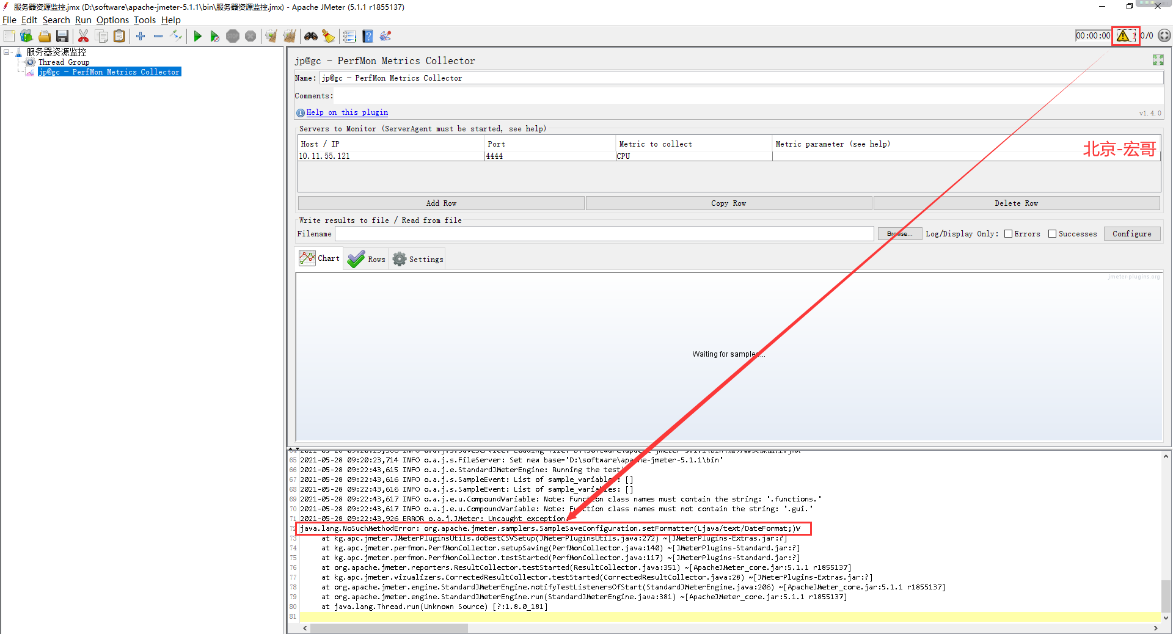Switch to the Rows tab
This screenshot has height=634, width=1173.
366,259
